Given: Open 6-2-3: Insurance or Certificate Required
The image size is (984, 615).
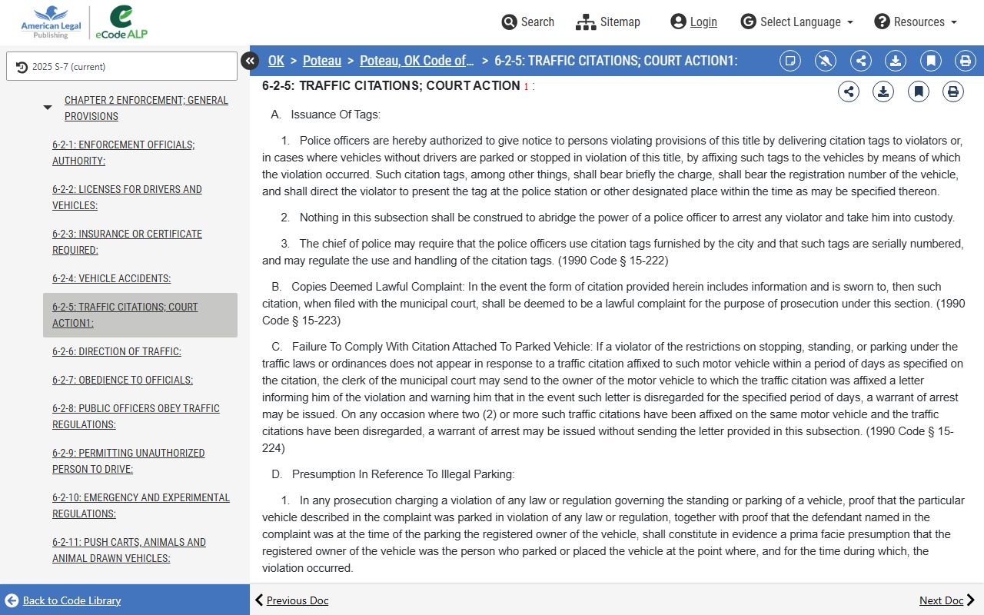Looking at the screenshot, I should tap(127, 242).
